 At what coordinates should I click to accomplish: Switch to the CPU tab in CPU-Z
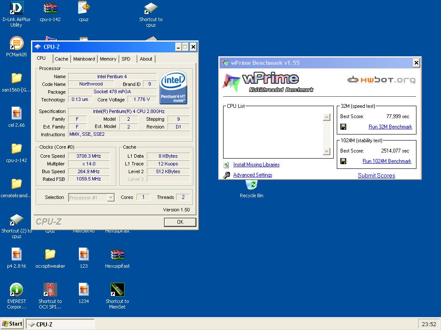(41, 58)
